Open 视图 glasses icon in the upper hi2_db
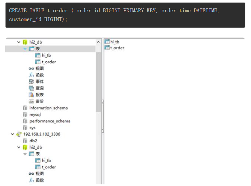The image size is (251, 186). 31,68
